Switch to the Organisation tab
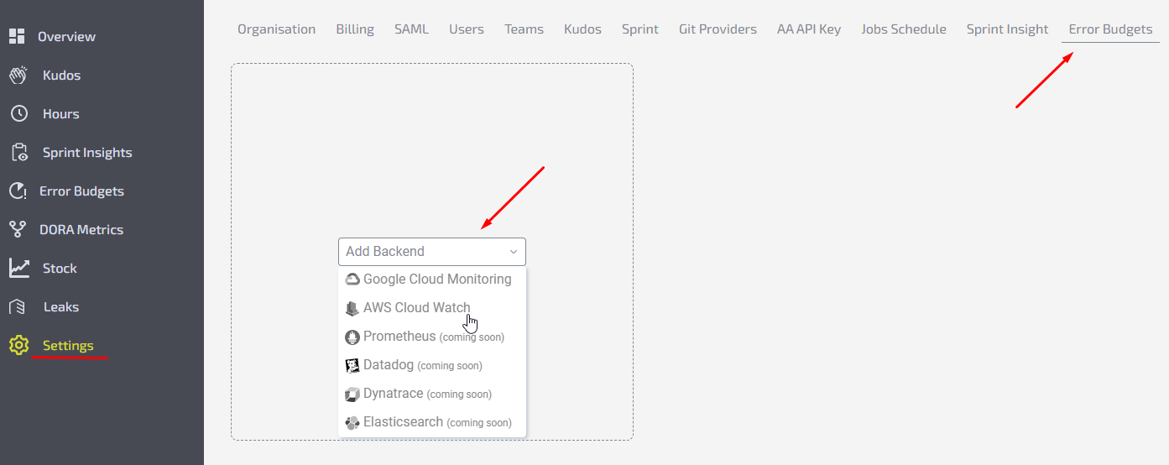 coord(276,29)
